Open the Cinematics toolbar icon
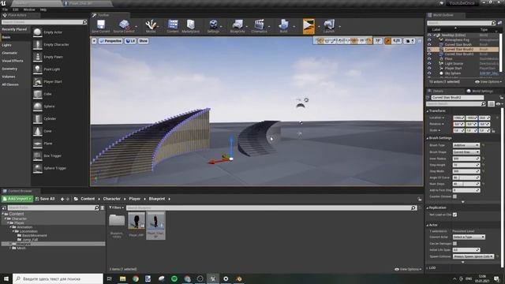 pyautogui.click(x=259, y=26)
